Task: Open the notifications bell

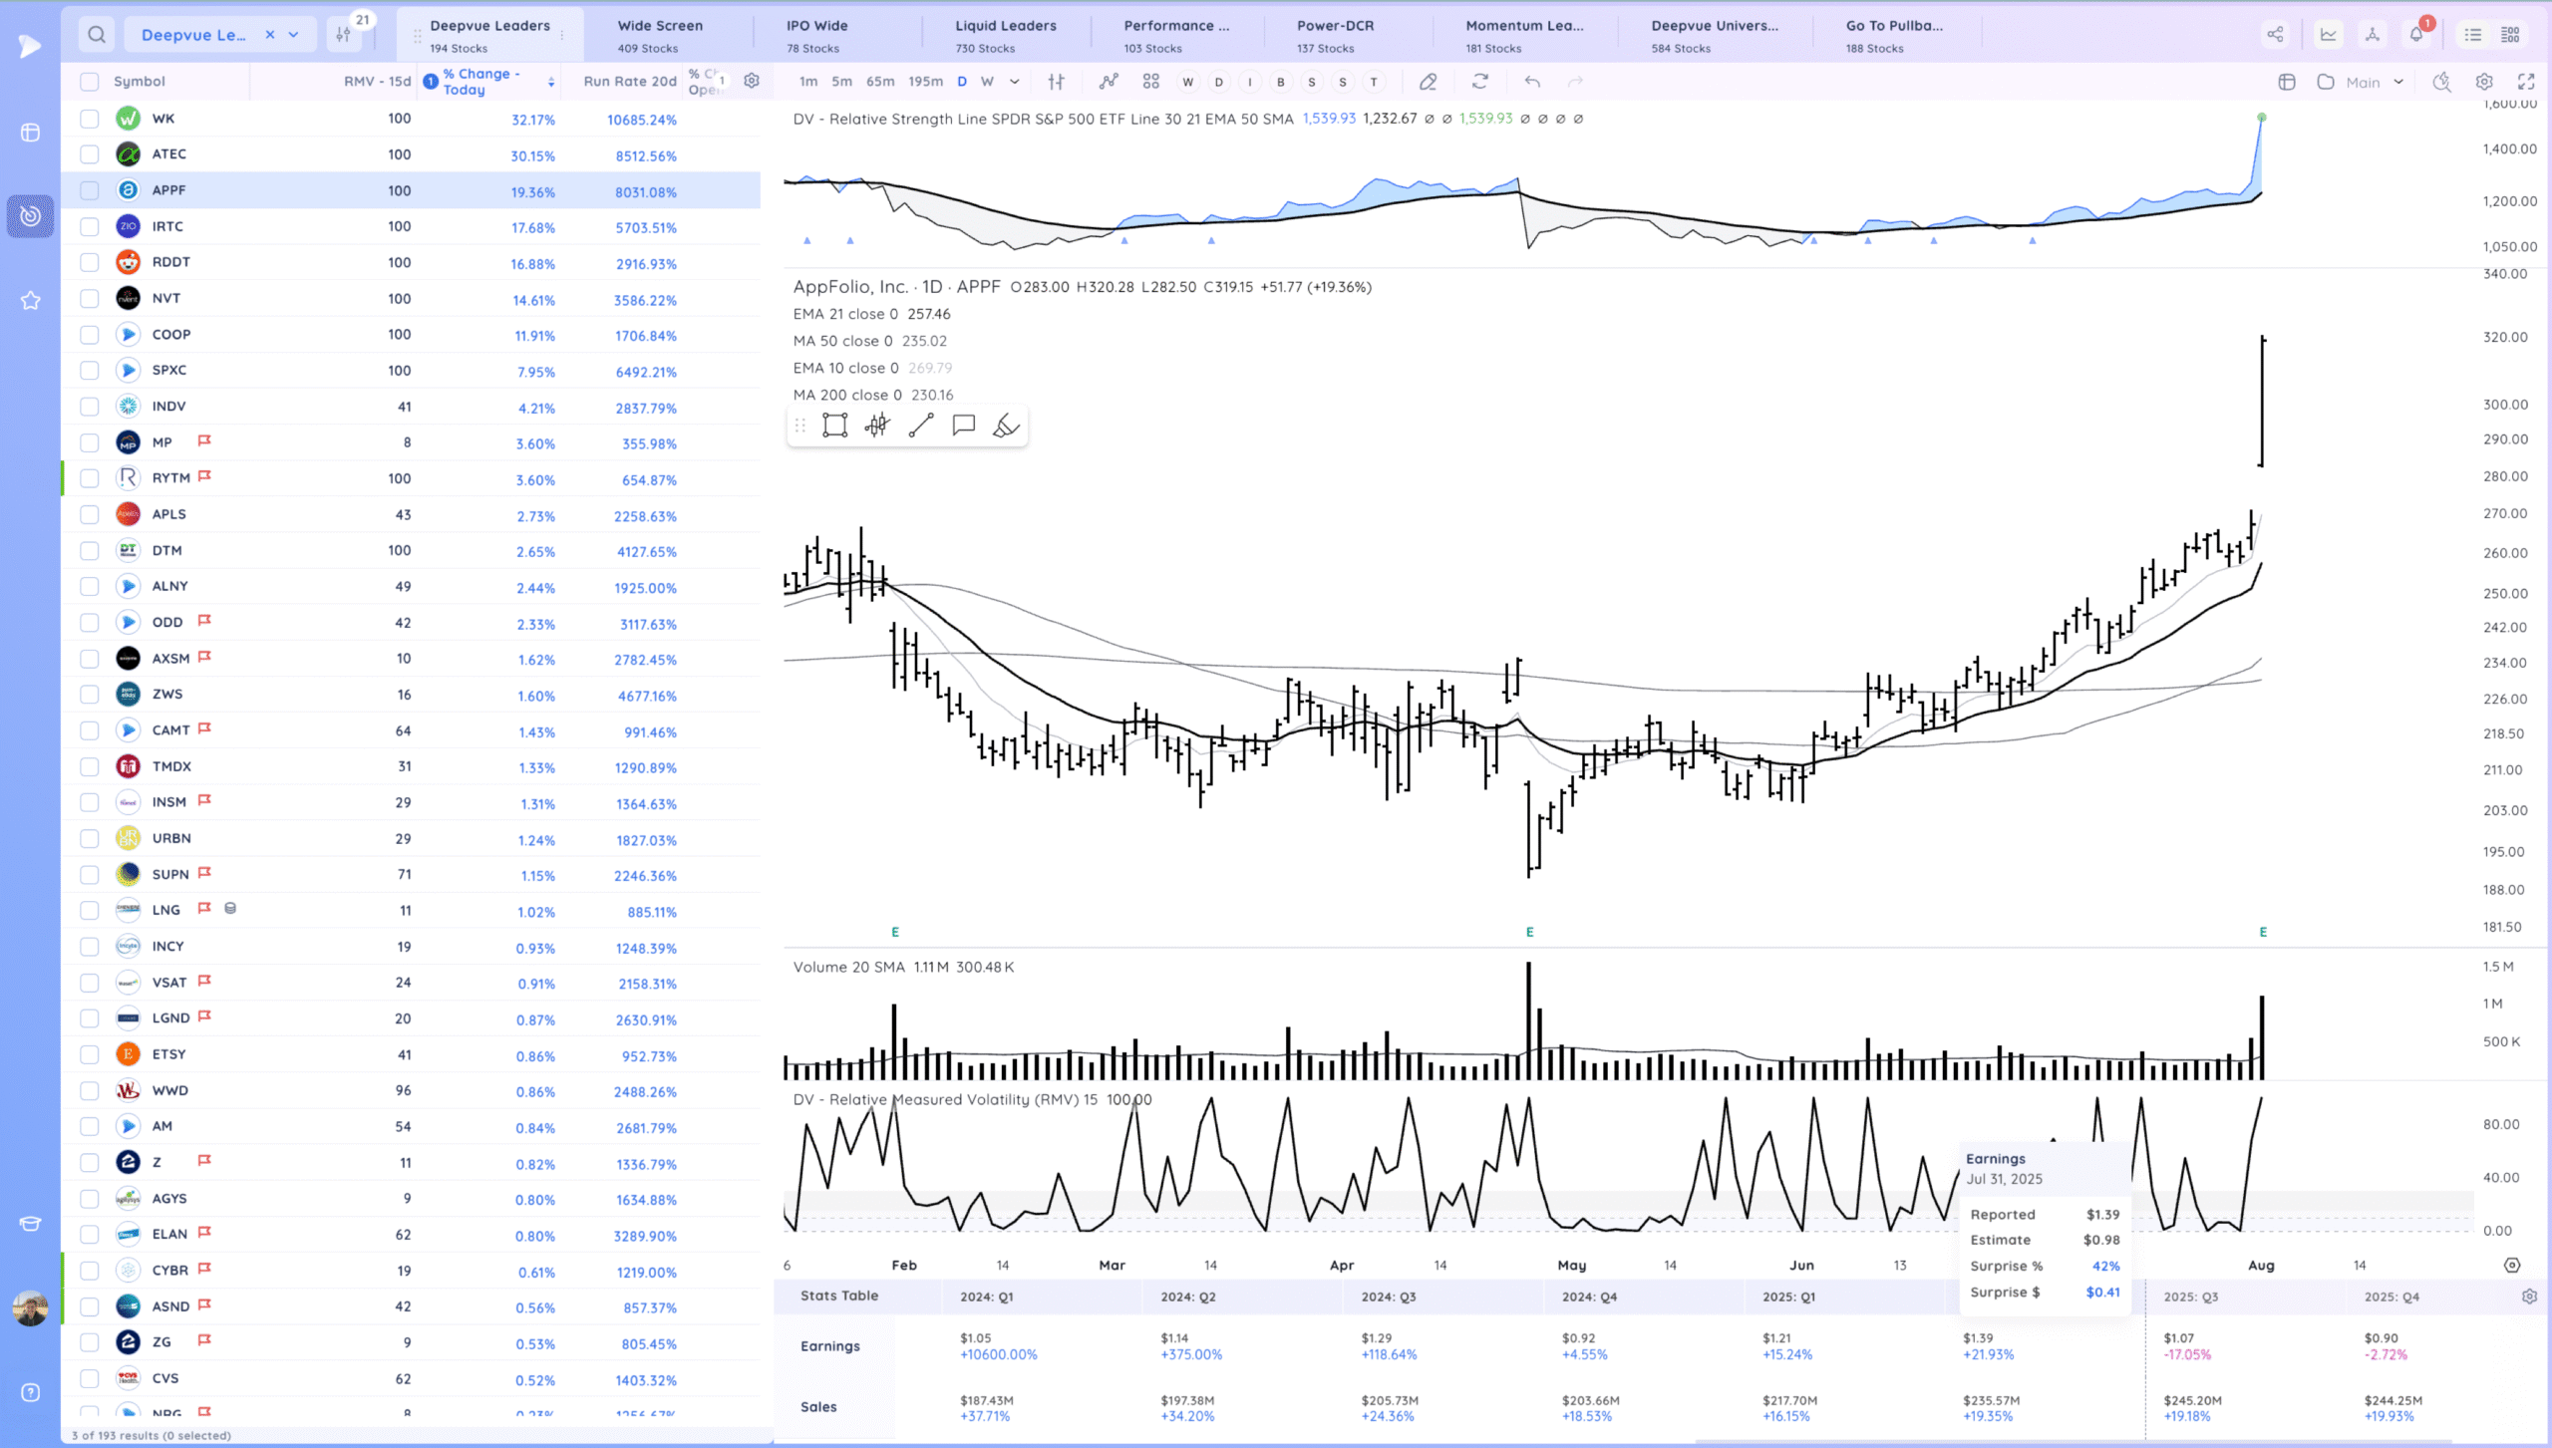Action: pos(2416,35)
